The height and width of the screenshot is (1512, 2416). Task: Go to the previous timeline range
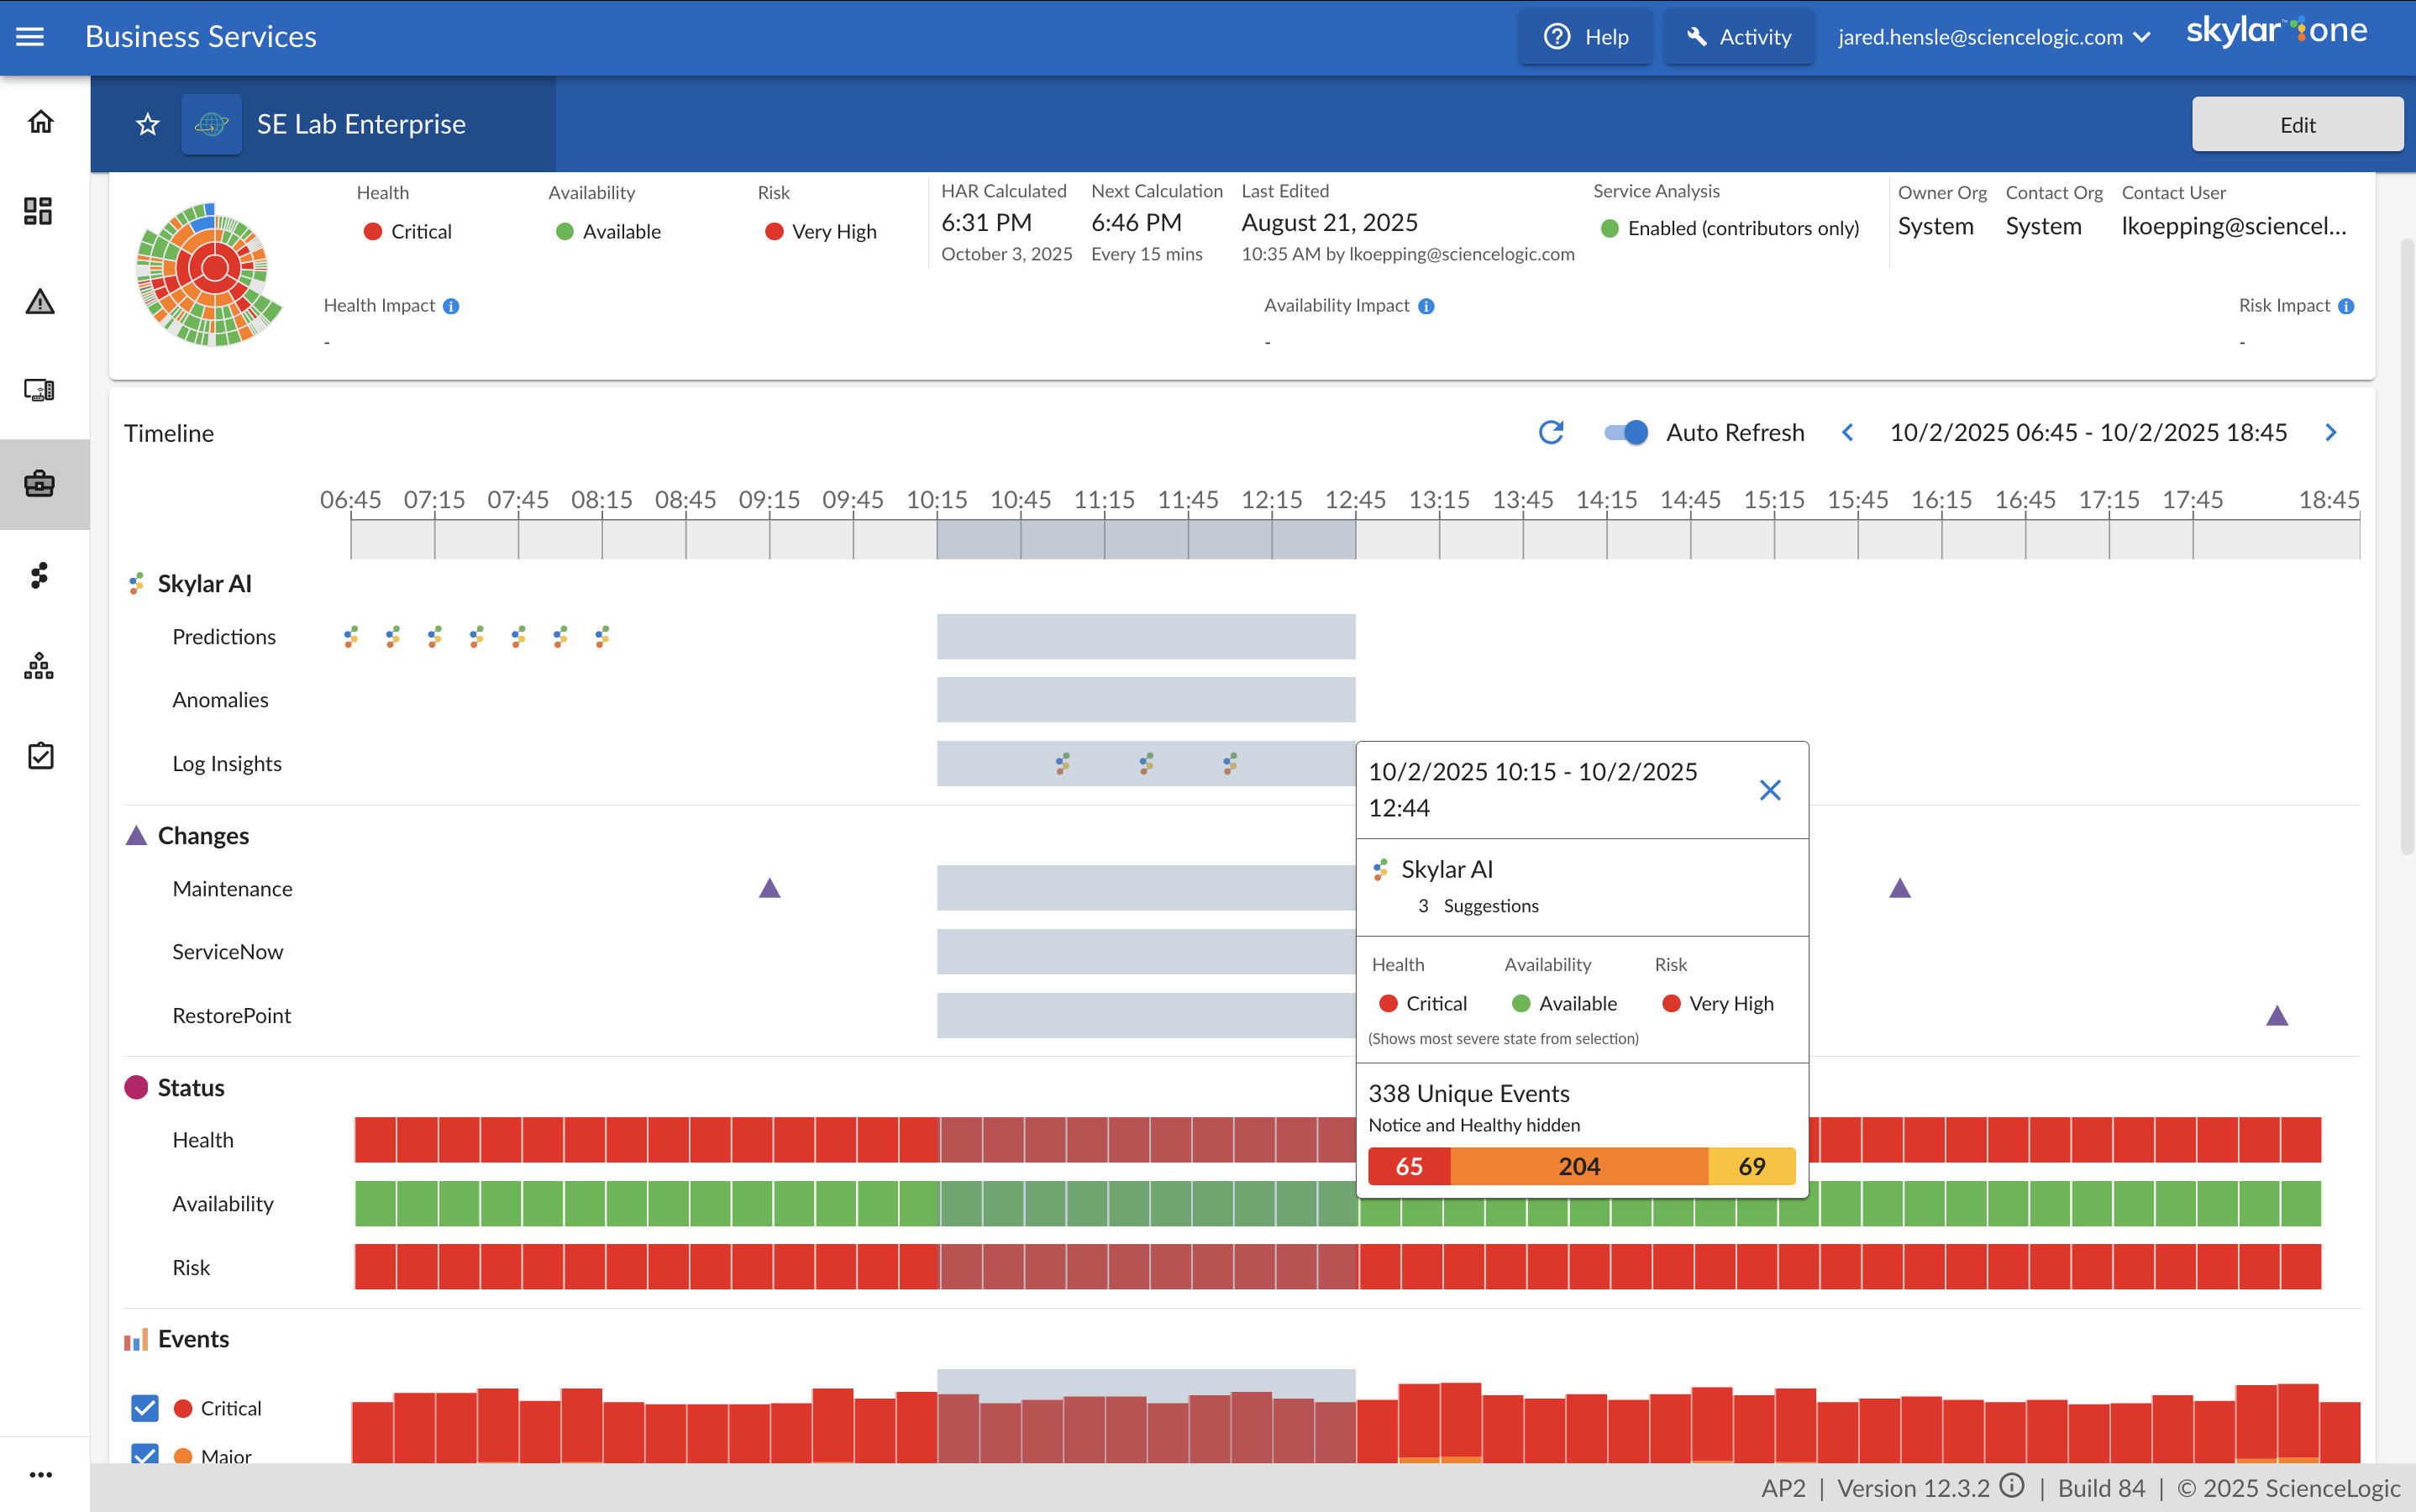point(1848,432)
